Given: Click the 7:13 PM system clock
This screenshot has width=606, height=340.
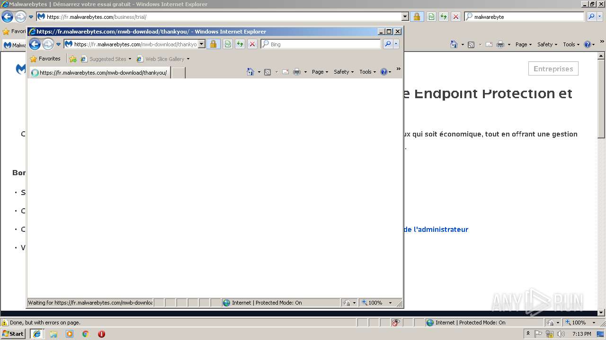Looking at the screenshot, I should click(x=581, y=334).
